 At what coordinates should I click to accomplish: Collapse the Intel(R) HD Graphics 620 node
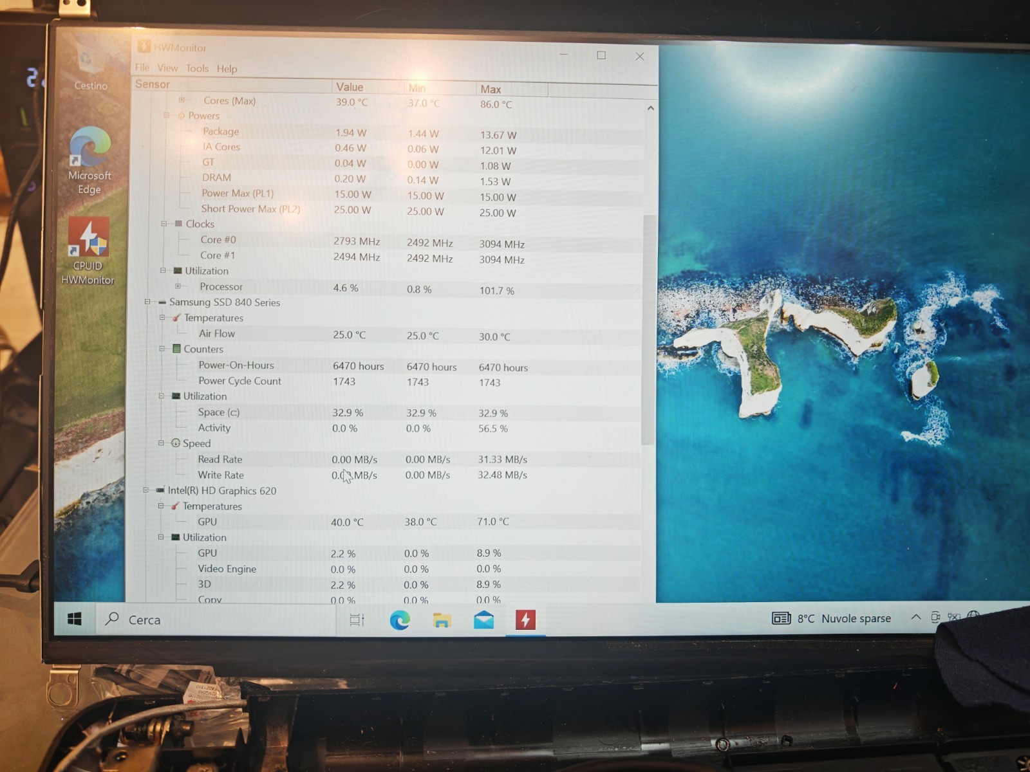pos(145,490)
